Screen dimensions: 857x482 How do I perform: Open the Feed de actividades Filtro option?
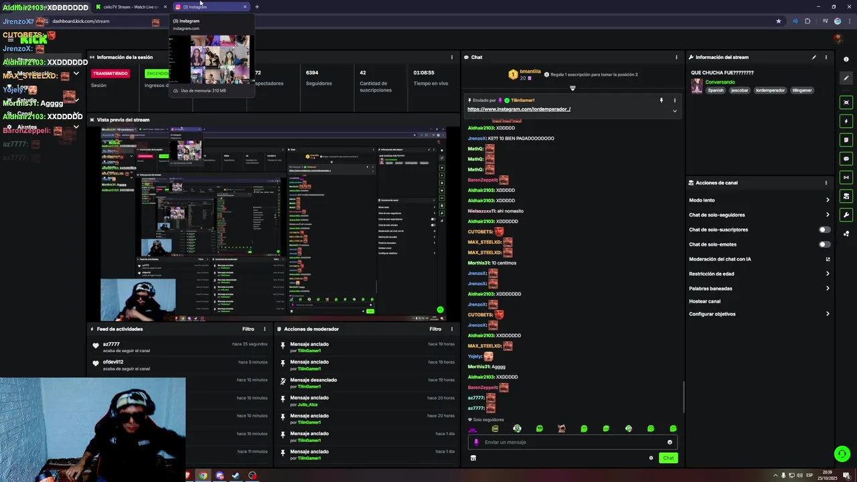(x=248, y=329)
